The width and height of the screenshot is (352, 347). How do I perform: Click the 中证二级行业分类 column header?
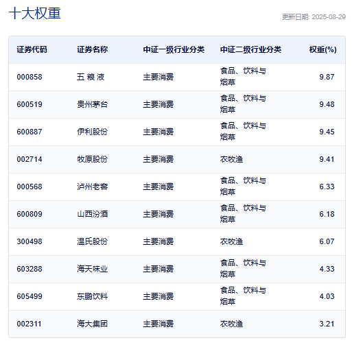[250, 49]
